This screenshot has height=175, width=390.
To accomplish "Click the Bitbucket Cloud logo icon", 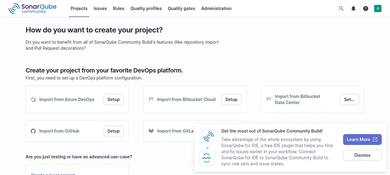I will point(151,99).
